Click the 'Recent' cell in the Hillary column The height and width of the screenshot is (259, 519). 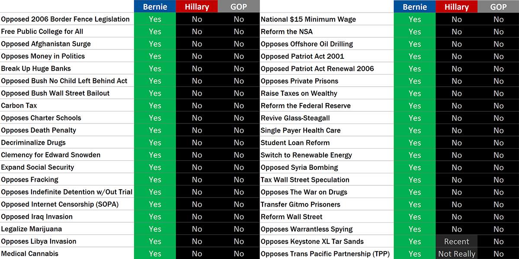(x=456, y=241)
